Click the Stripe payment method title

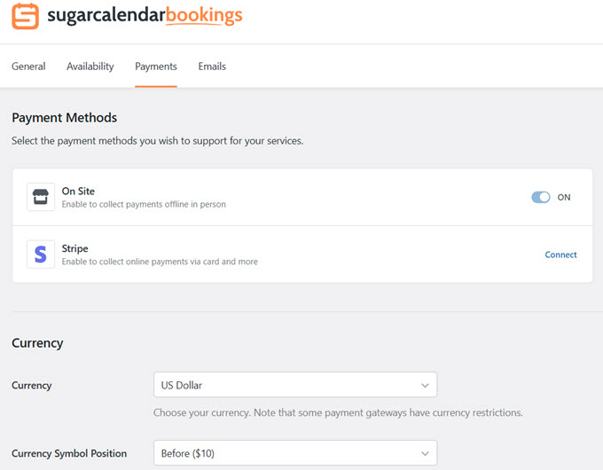[75, 248]
